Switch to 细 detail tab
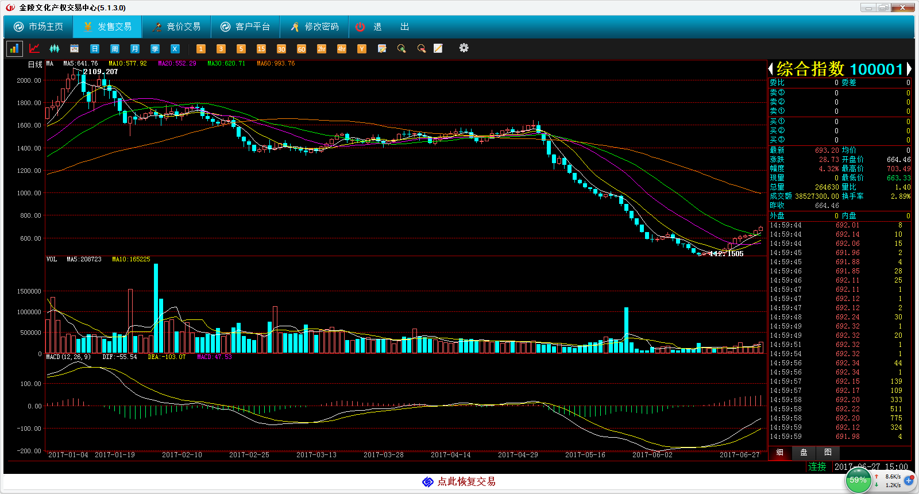The height and width of the screenshot is (494, 919). 780,453
